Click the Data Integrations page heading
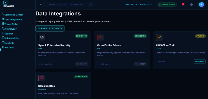 (58, 14)
